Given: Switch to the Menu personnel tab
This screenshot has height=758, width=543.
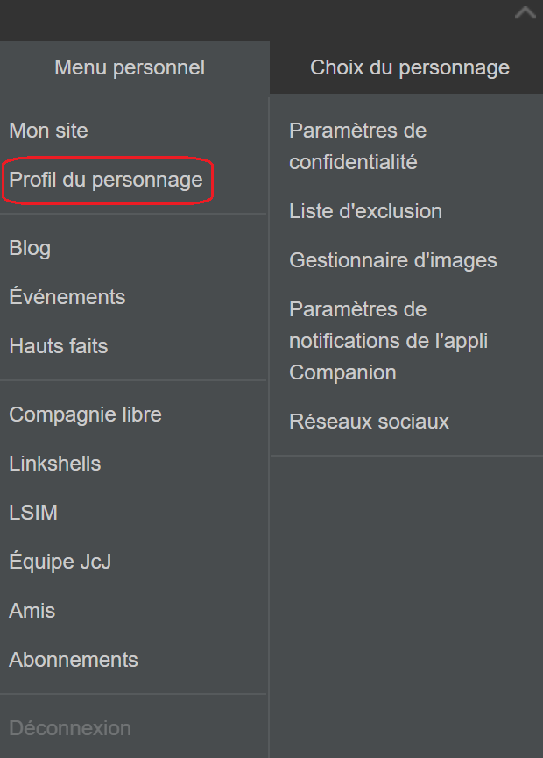Looking at the screenshot, I should point(130,67).
